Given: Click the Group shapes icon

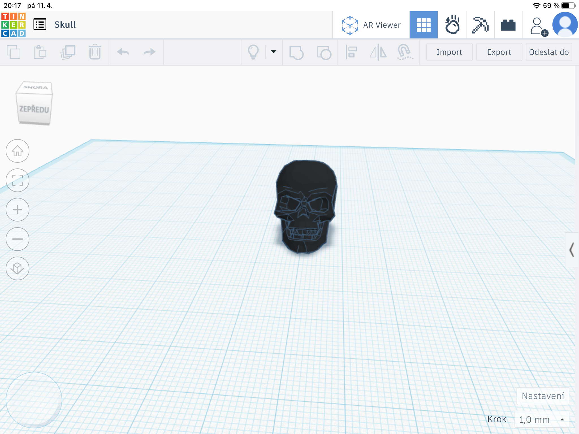Looking at the screenshot, I should pos(296,53).
